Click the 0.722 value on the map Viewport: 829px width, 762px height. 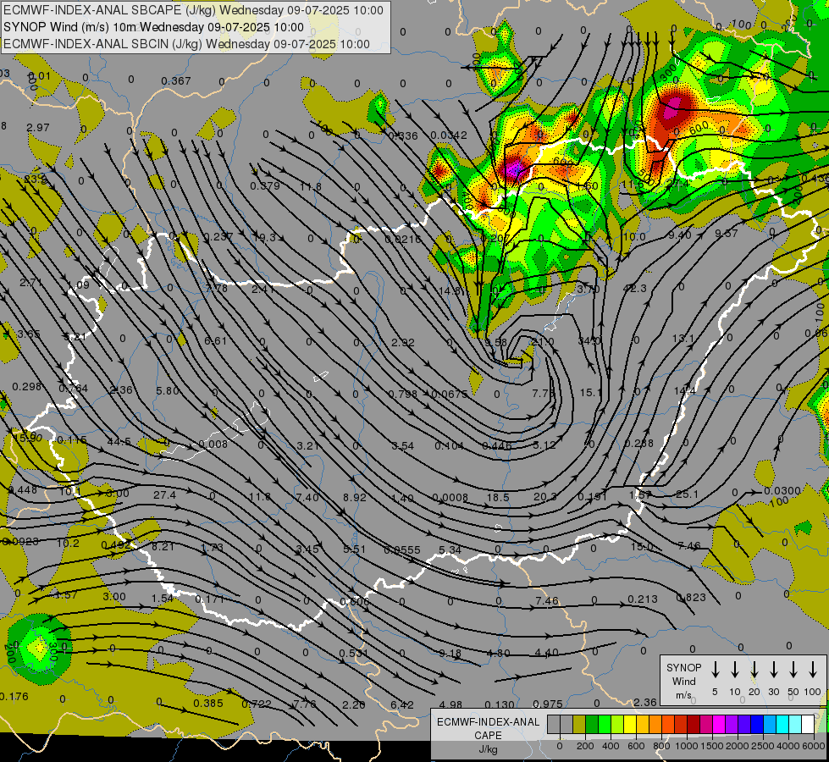point(257,704)
